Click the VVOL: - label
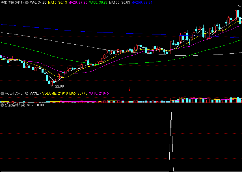This screenshot has width=242, height=172. point(35,93)
